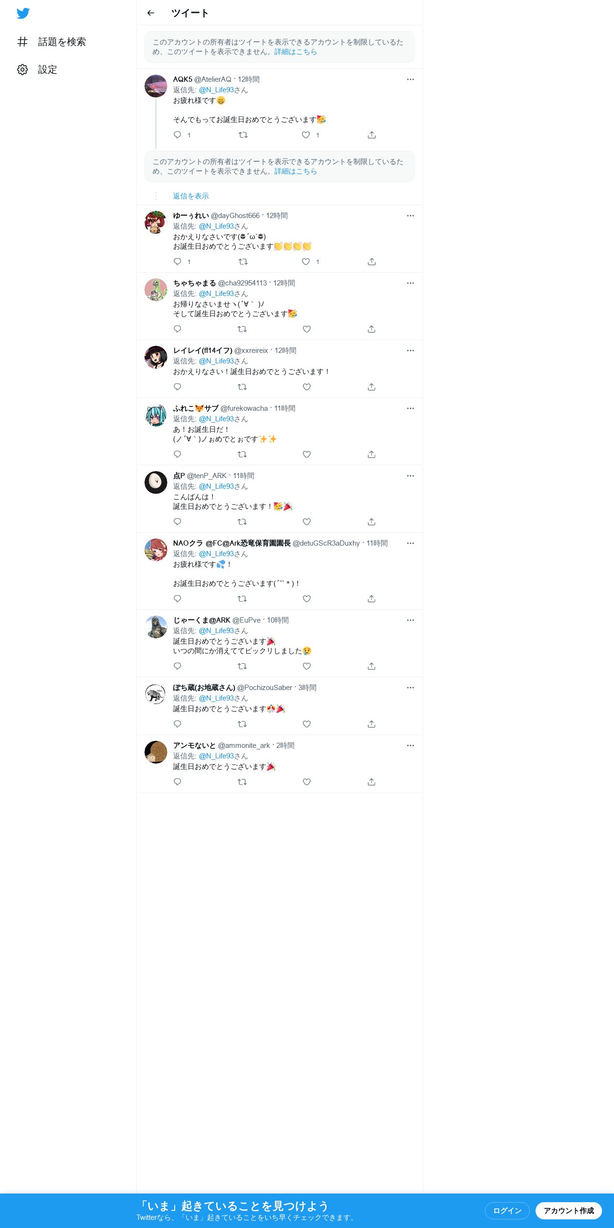Open 設定 in the sidebar
This screenshot has width=614, height=1228.
[x=37, y=69]
